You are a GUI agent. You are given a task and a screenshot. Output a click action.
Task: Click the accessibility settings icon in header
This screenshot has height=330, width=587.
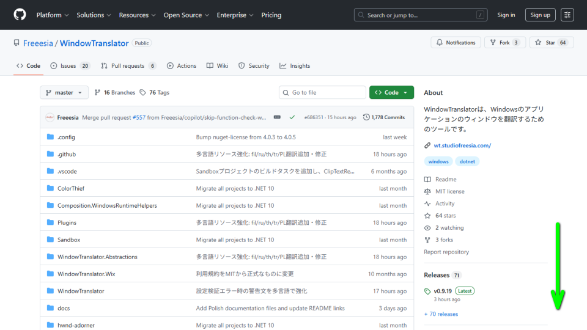(567, 15)
